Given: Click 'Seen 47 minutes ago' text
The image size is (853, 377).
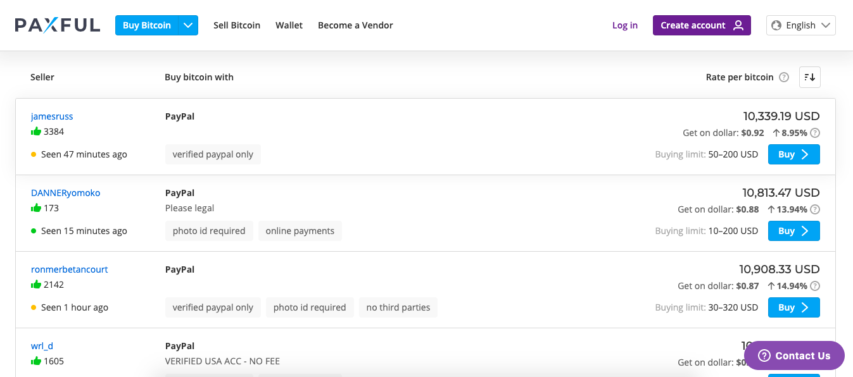Looking at the screenshot, I should [x=84, y=154].
